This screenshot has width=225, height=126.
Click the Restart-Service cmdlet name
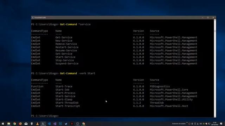tap(67, 47)
